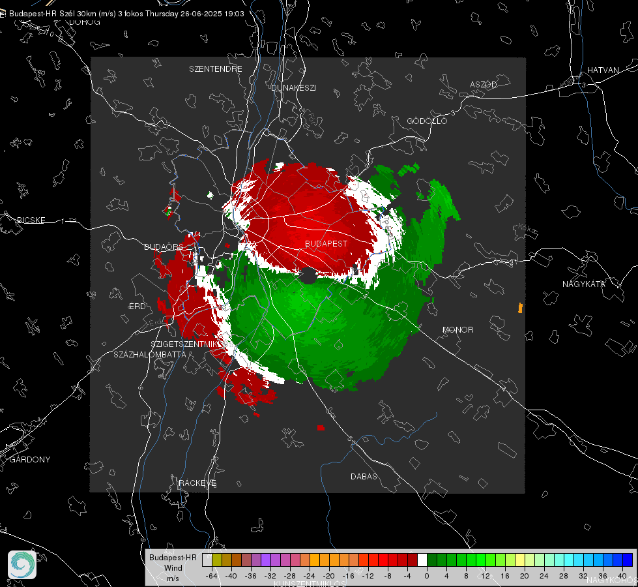
Task: Click the legend label Budapest-HR Wind
Action: [173, 563]
